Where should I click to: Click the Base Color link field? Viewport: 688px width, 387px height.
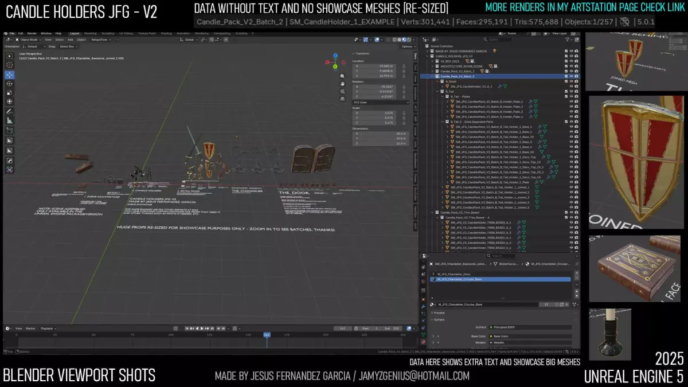[530, 336]
